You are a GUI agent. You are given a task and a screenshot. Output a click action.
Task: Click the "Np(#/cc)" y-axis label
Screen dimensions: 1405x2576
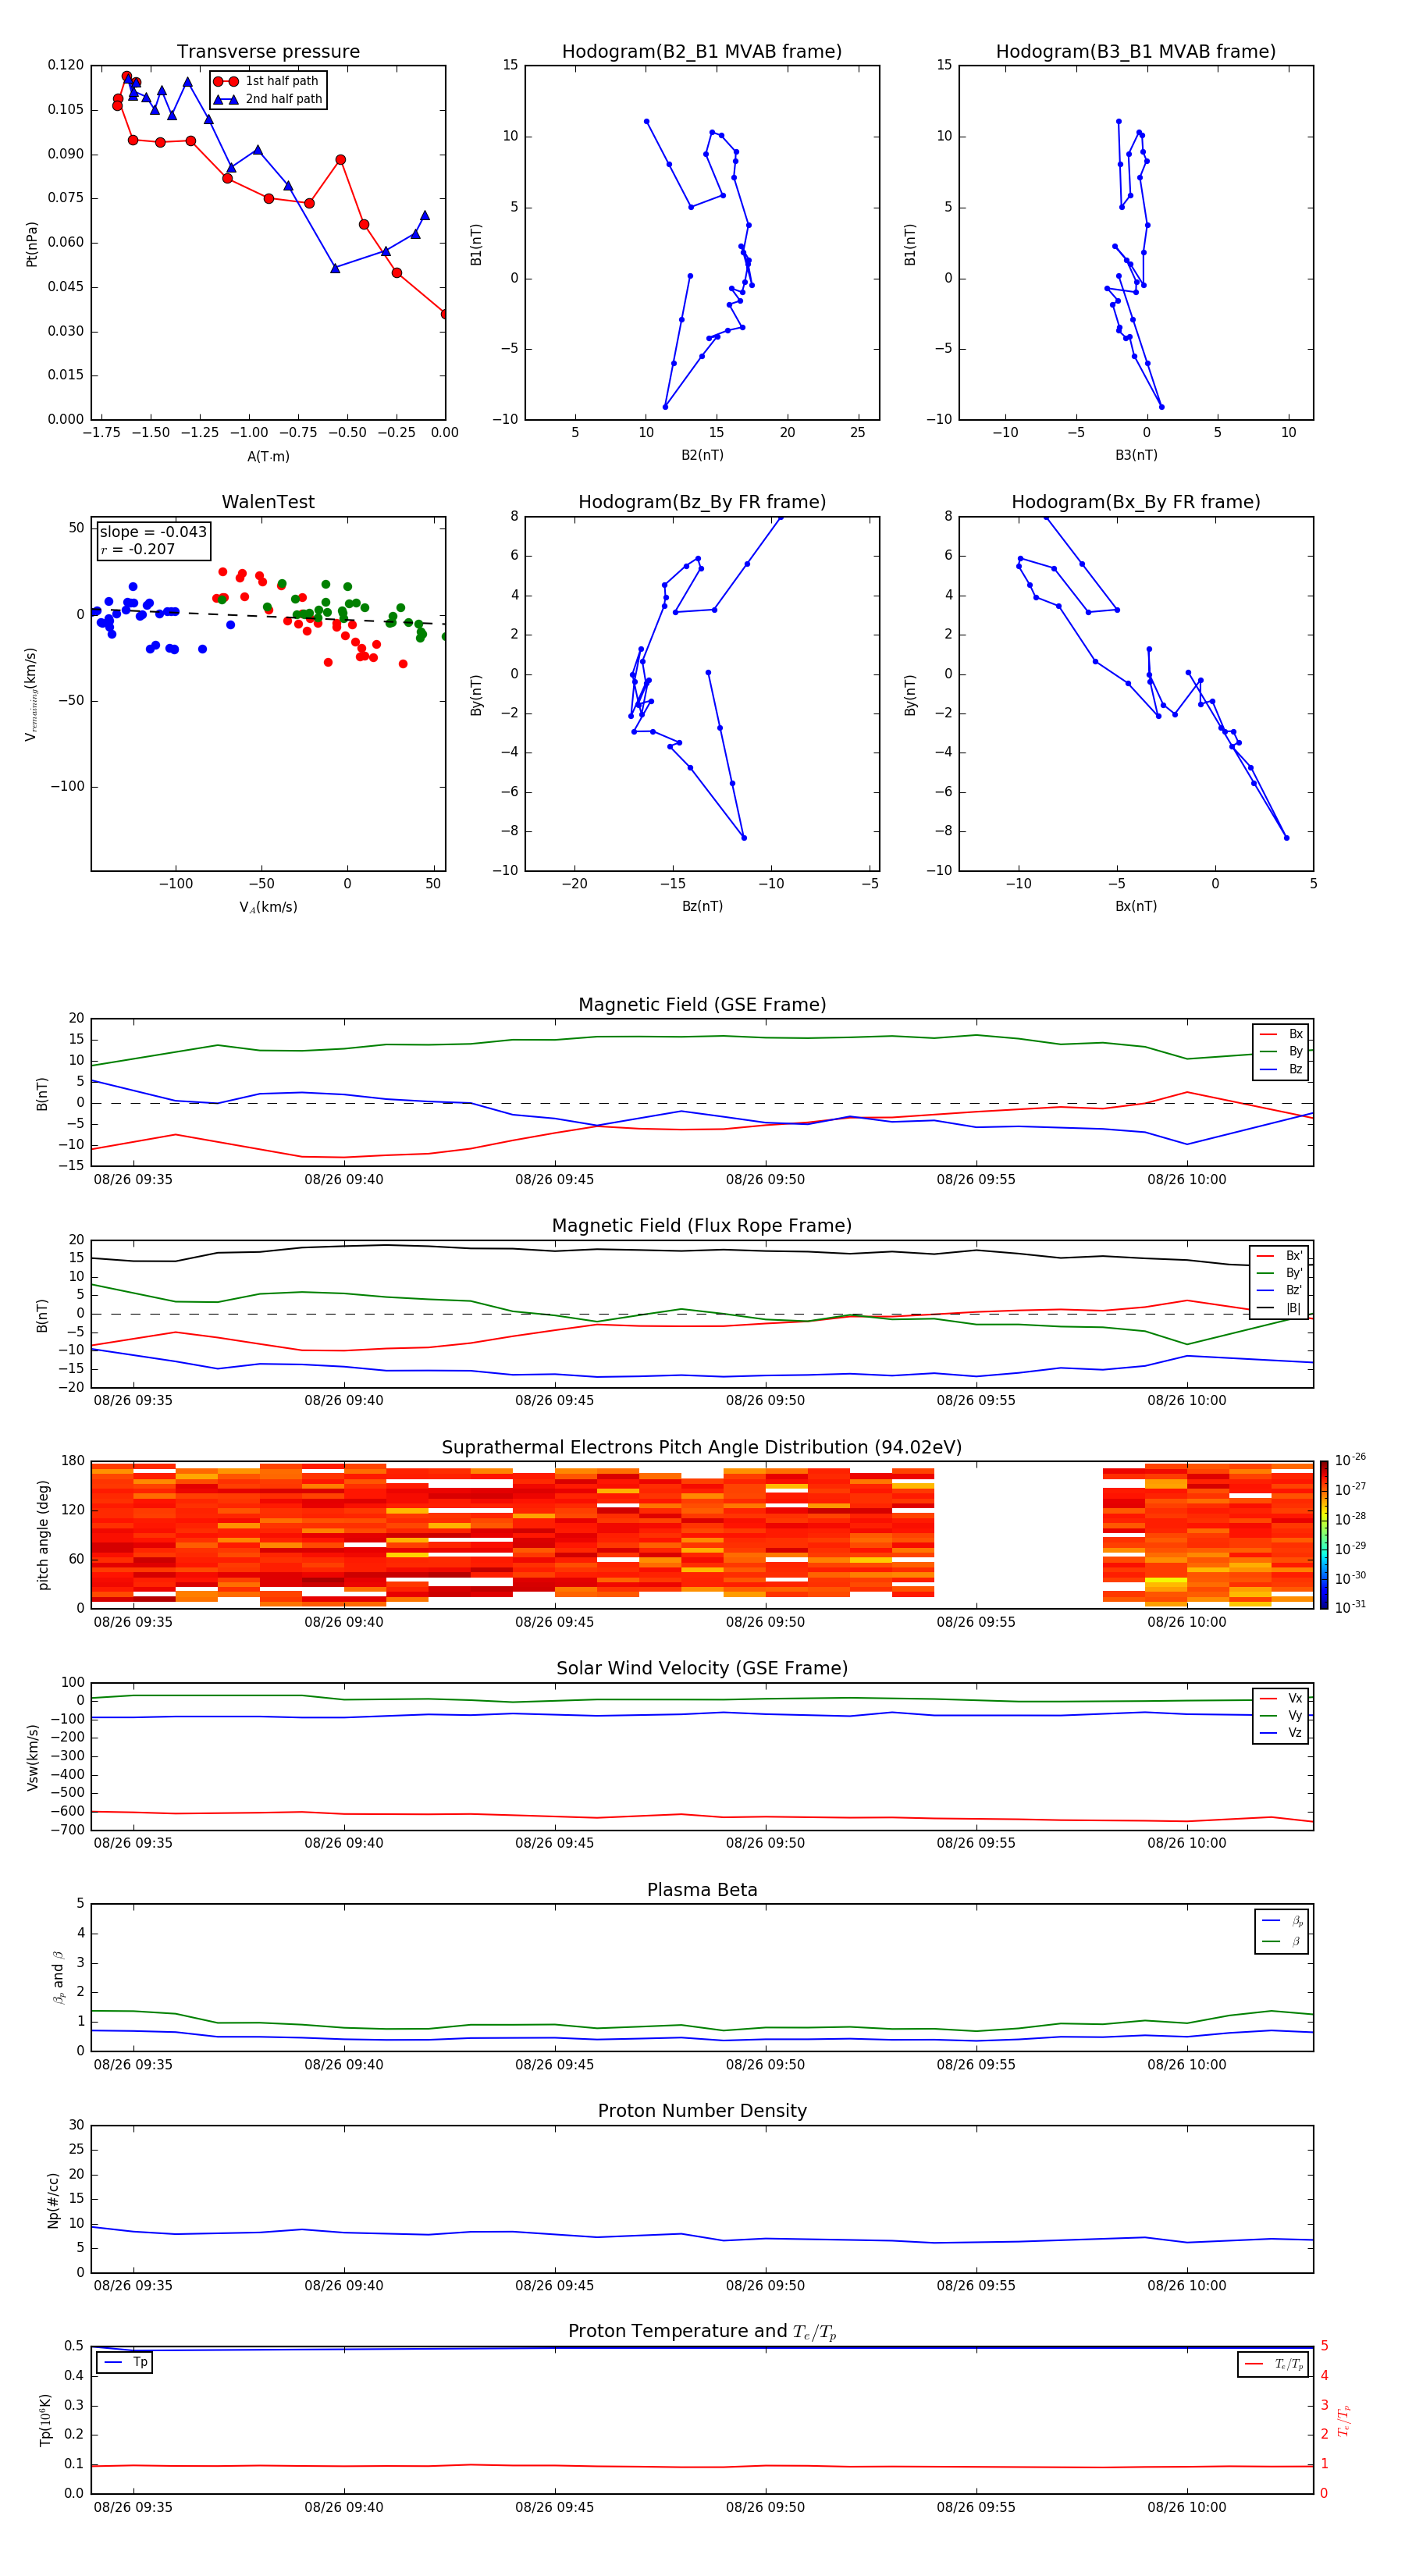53,2200
